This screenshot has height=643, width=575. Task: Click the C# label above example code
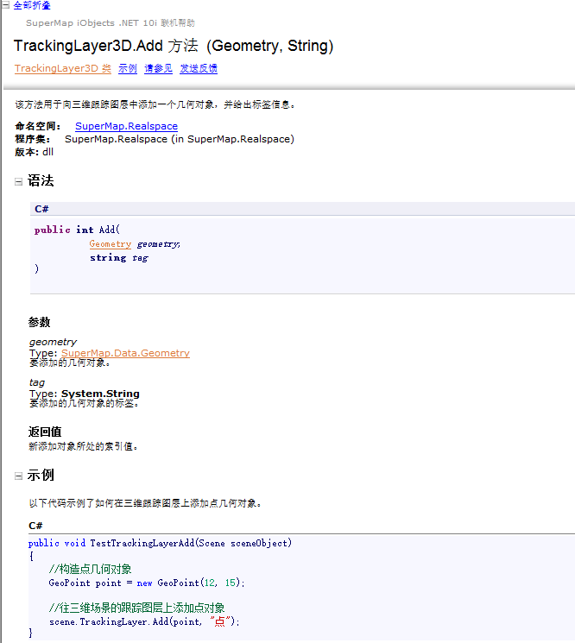click(x=35, y=526)
